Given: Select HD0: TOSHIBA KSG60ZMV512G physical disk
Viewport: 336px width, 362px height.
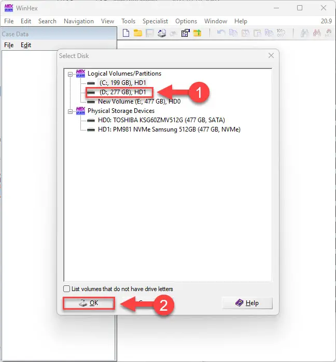Looking at the screenshot, I should point(162,120).
